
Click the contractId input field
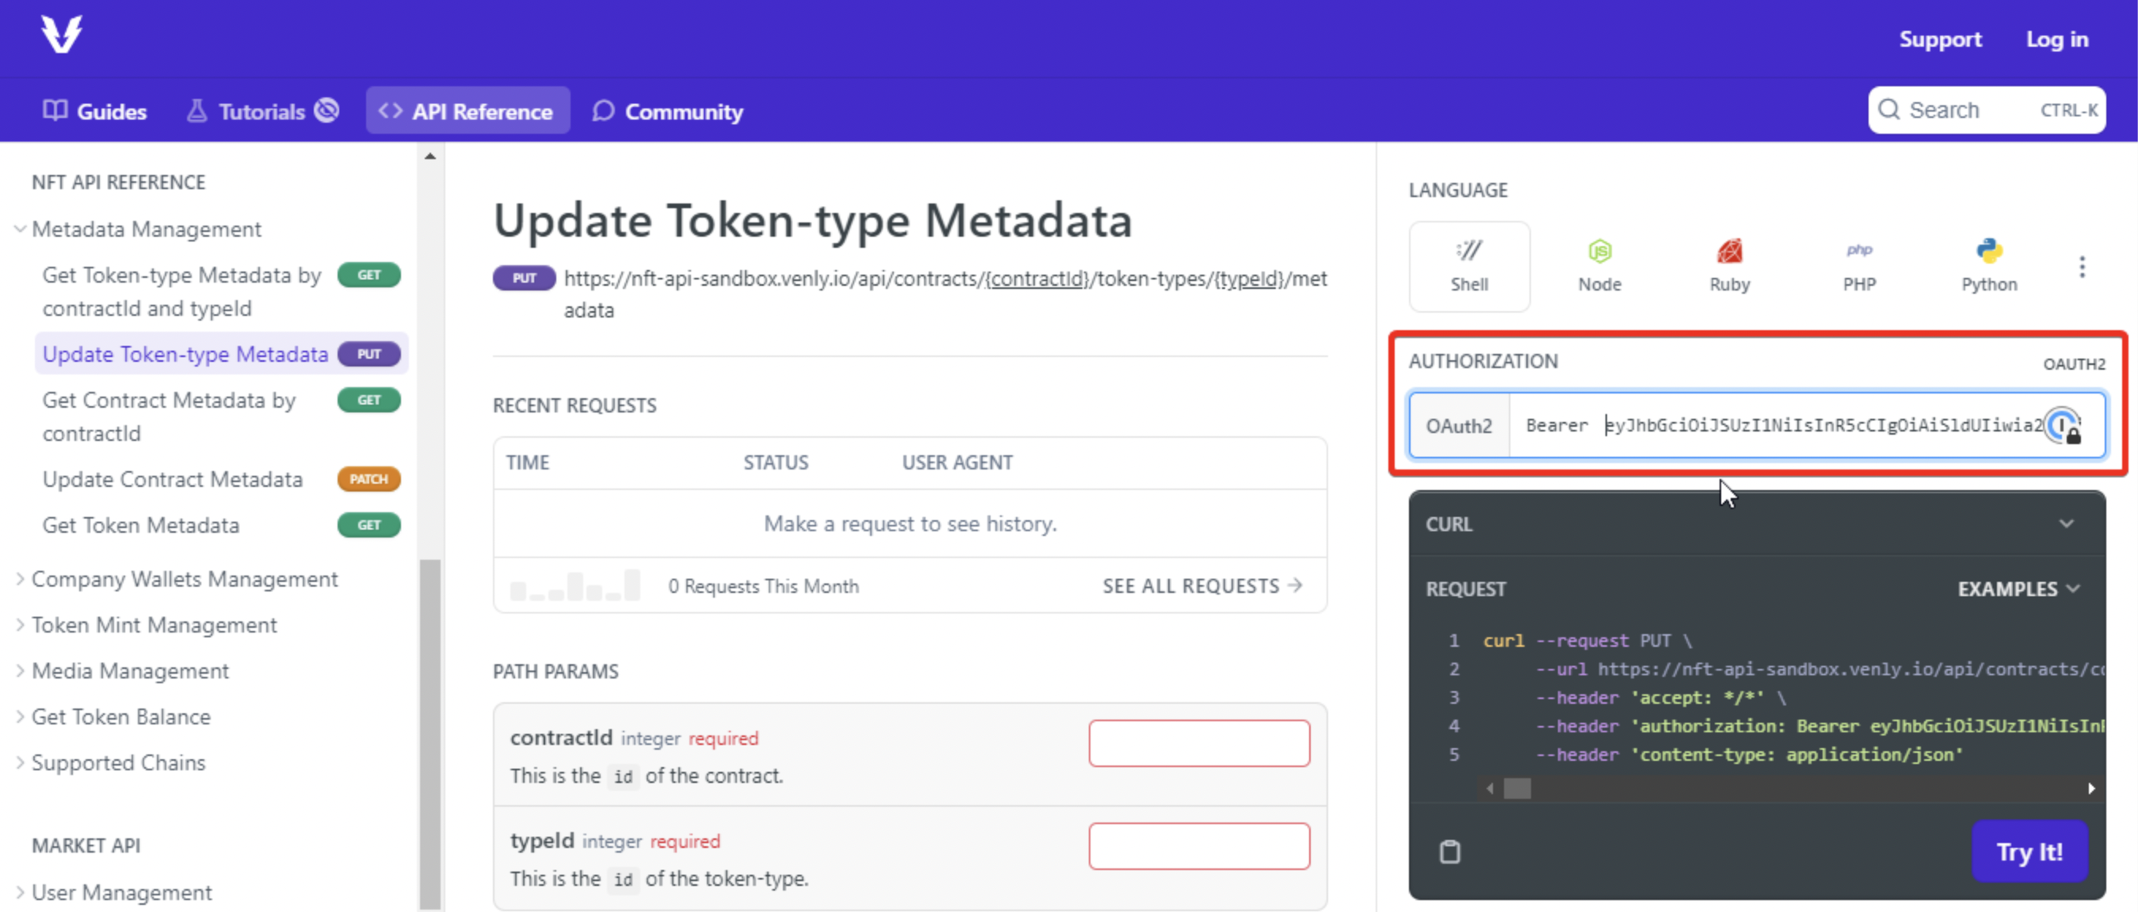pyautogui.click(x=1198, y=743)
